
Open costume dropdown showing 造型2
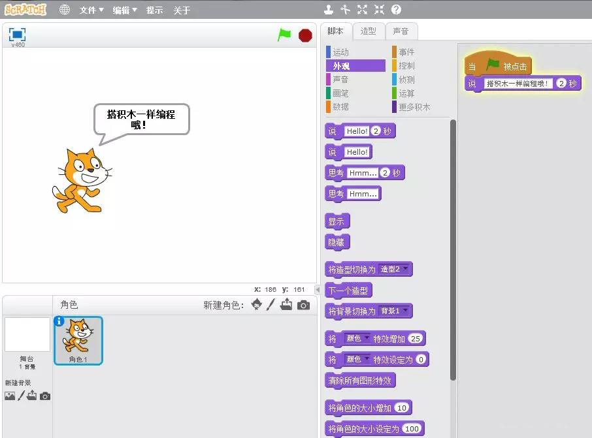(395, 269)
